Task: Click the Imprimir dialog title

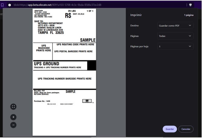Action: click(x=136, y=15)
